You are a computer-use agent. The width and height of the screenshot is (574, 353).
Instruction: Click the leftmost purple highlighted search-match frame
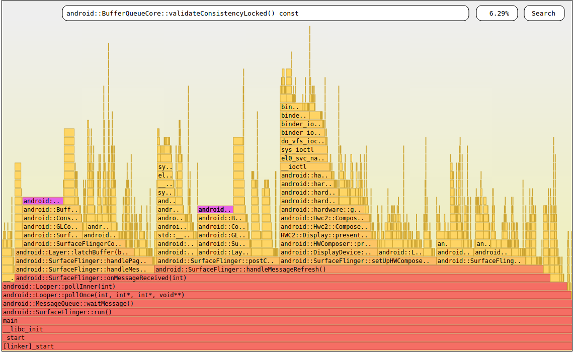tap(43, 201)
